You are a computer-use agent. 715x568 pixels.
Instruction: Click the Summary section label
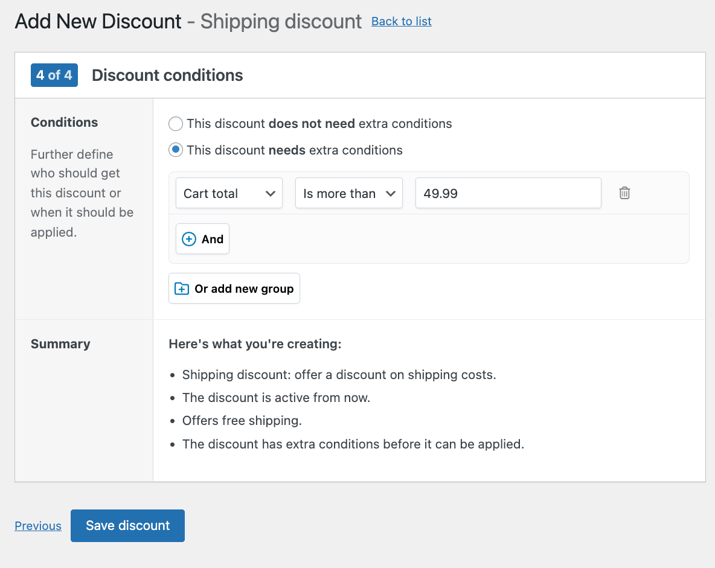(x=60, y=344)
